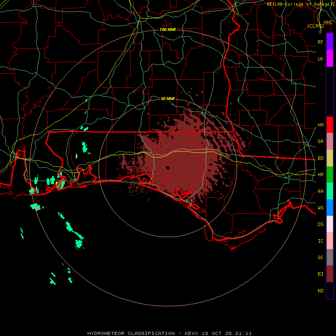The width and height of the screenshot is (336, 336).
Task: Click the IC legend label
Action: 320,241
